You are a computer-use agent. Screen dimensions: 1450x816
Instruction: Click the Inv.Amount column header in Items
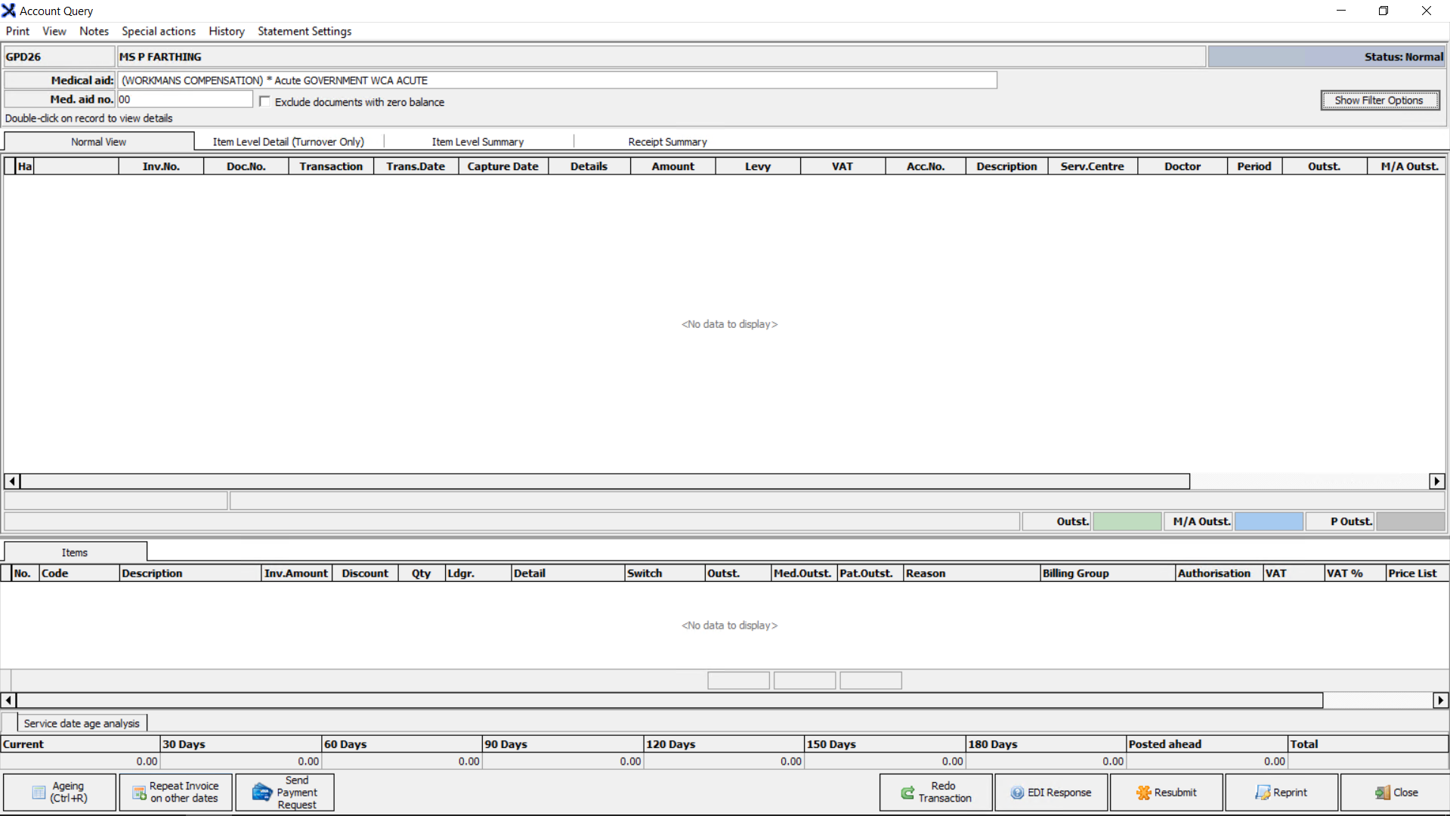coord(296,573)
